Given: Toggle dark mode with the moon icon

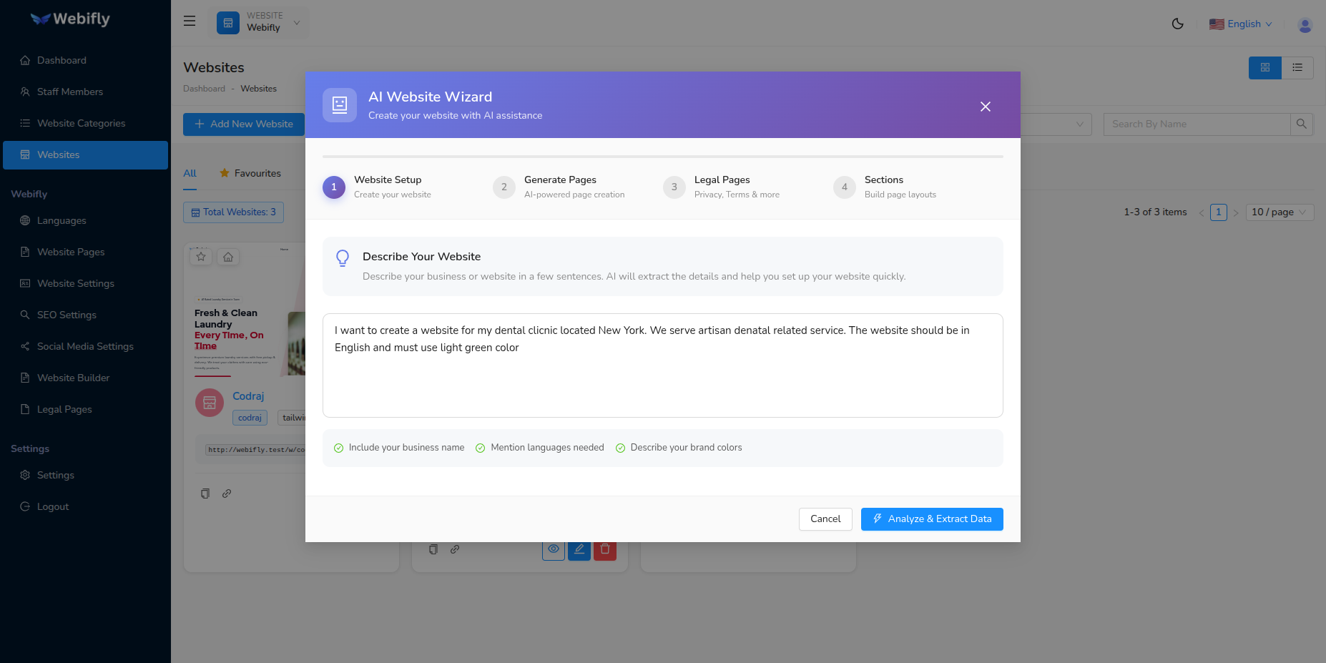Looking at the screenshot, I should pos(1178,24).
